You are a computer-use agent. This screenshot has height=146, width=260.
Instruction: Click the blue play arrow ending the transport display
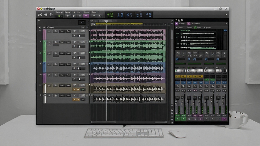pyautogui.click(x=150, y=15)
